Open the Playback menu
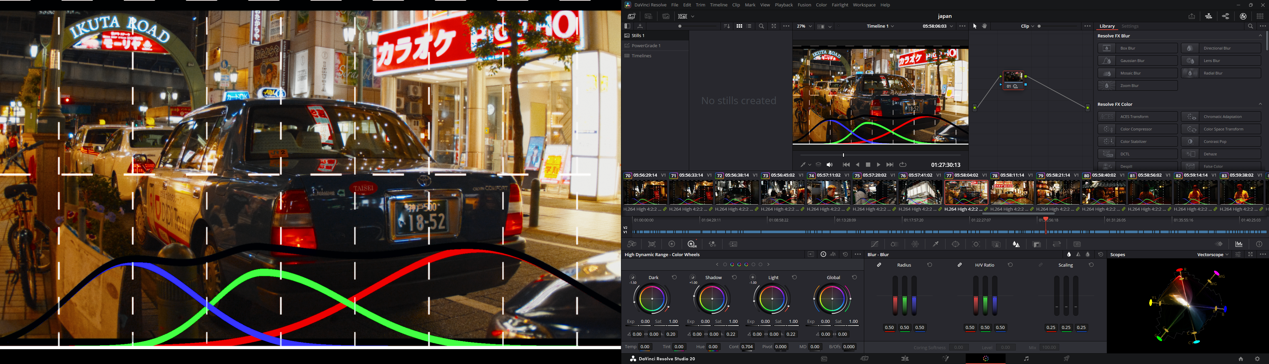The image size is (1269, 364). point(784,5)
